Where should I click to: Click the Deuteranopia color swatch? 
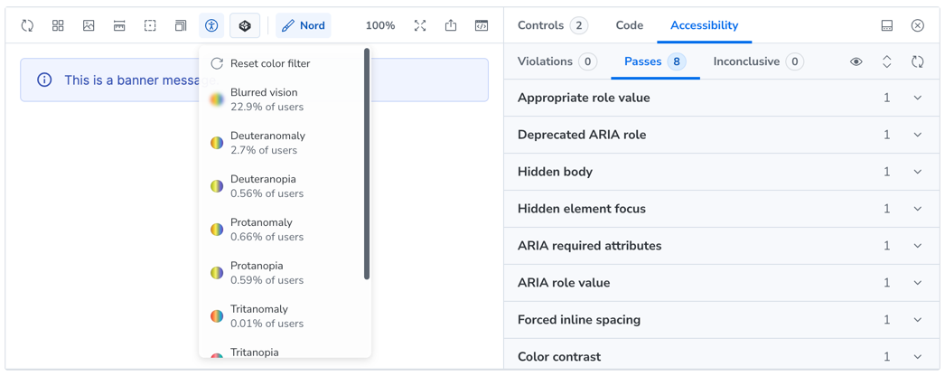tap(217, 186)
